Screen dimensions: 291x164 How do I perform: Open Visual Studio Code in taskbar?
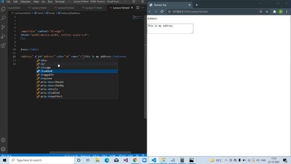pos(154,160)
